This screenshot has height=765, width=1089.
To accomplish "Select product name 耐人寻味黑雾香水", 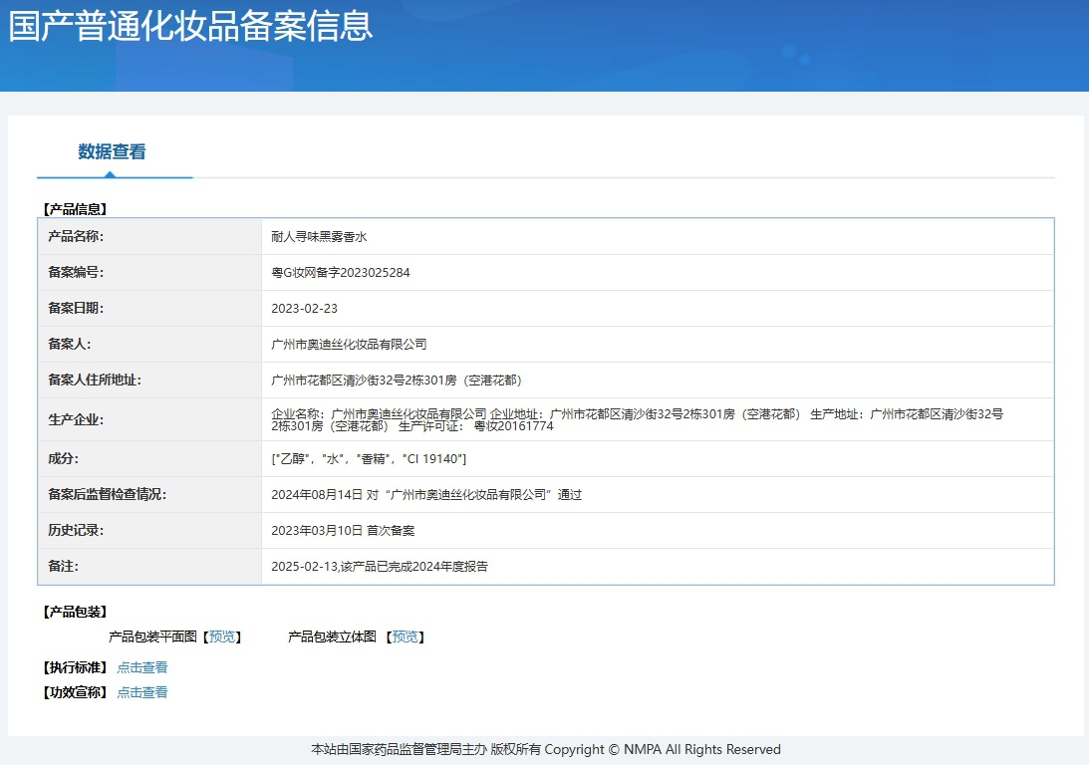I will pos(319,237).
